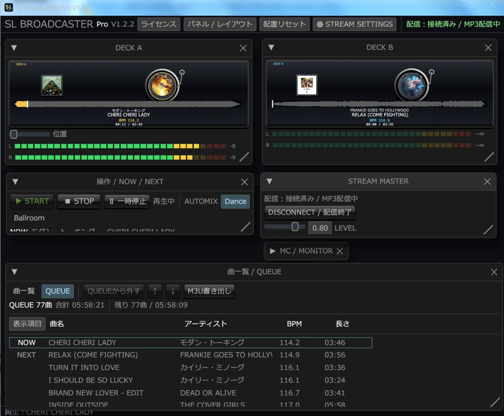
Task: Select the Ballroom mode
Action: 29,218
